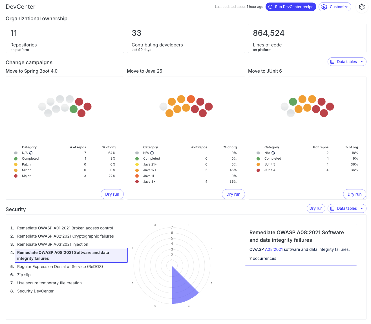Start Dry run for Move to Java 25

click(233, 194)
